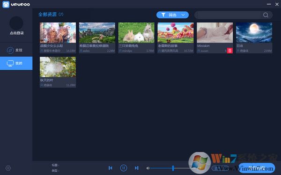Select the 我的 sidebar tab
281x175 pixels.
tap(16, 63)
